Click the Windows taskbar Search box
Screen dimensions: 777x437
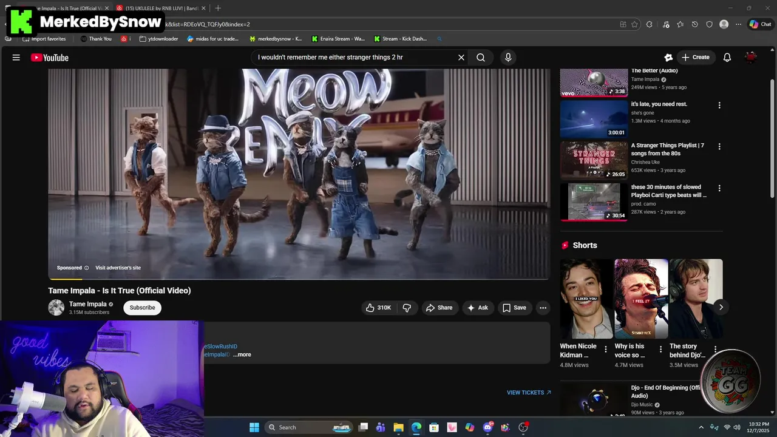point(310,427)
